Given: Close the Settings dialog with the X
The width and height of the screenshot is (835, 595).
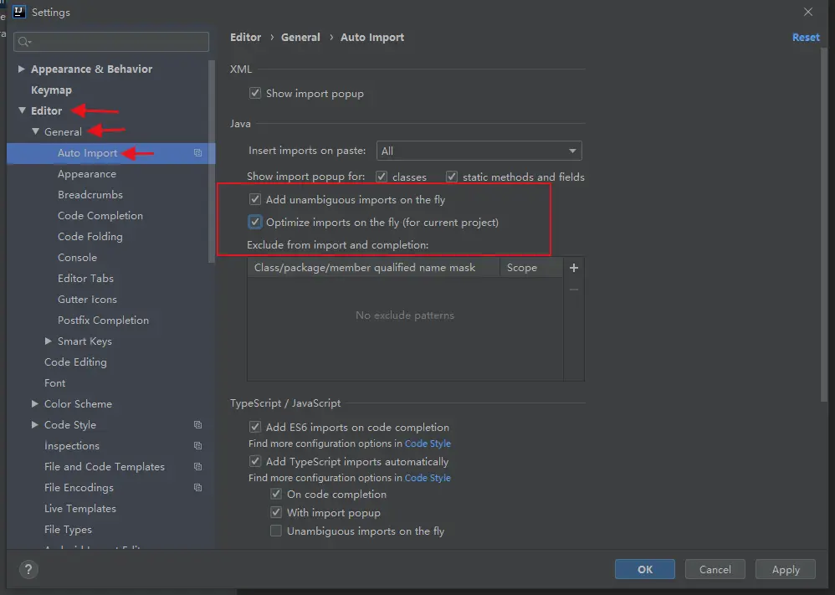Looking at the screenshot, I should pos(808,12).
